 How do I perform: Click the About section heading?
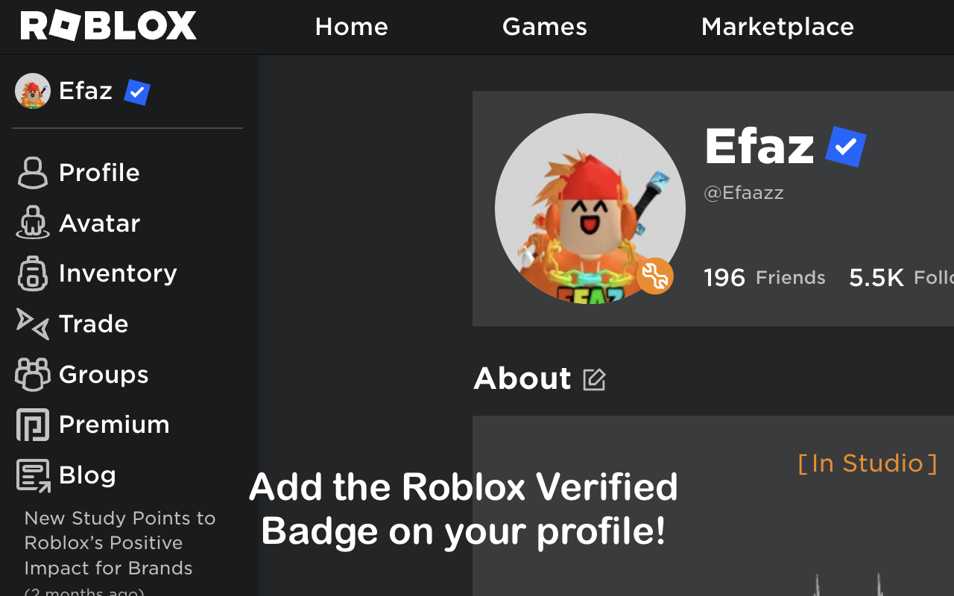point(522,378)
